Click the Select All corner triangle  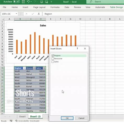(3, 19)
